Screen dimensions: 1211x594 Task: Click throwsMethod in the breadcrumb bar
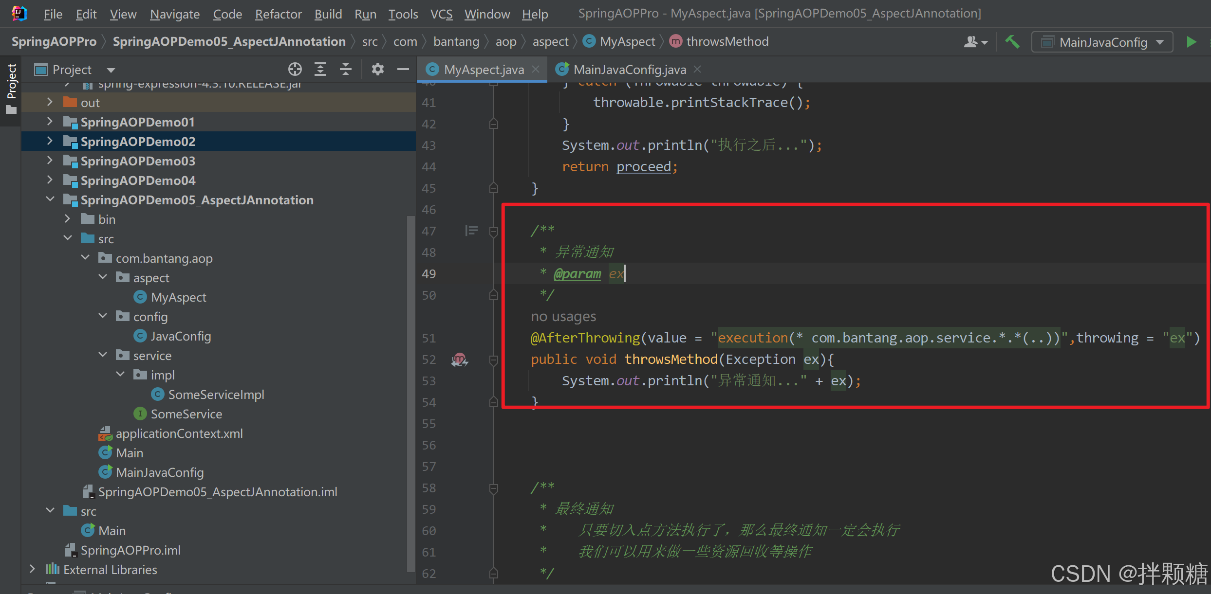tap(727, 42)
